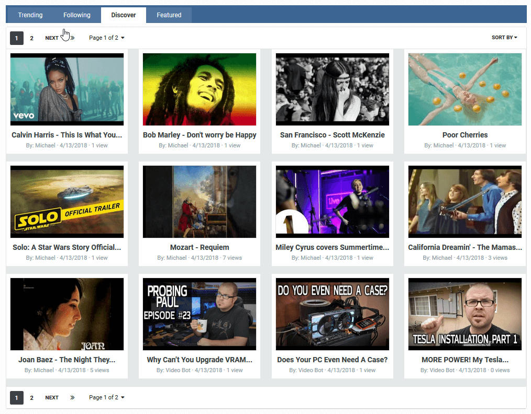The image size is (531, 414).
Task: Click title 'Joan Baez - The Night They...'
Action: pos(67,360)
